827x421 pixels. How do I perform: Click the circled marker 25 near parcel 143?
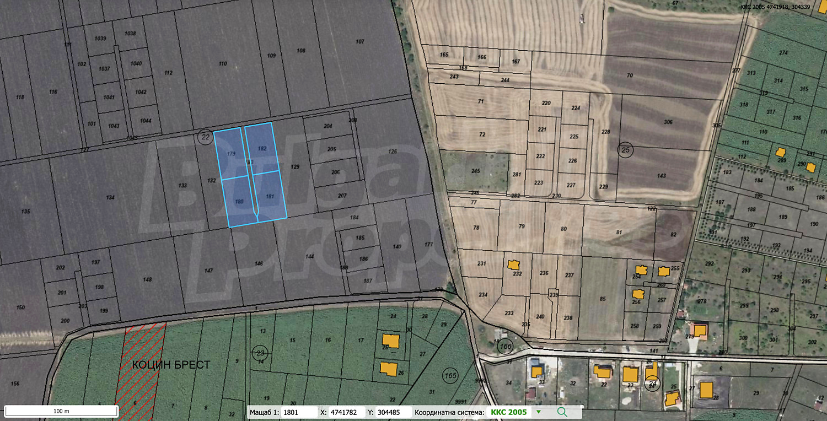coord(625,149)
